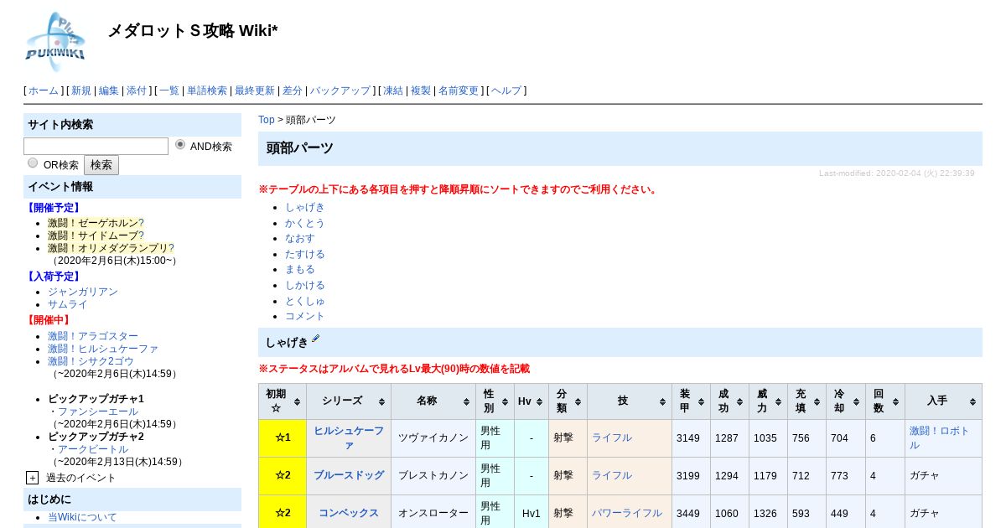Viewport: 1006px width, 528px height.
Task: Open ヒルシュケーファ series link in table
Action: click(x=349, y=437)
